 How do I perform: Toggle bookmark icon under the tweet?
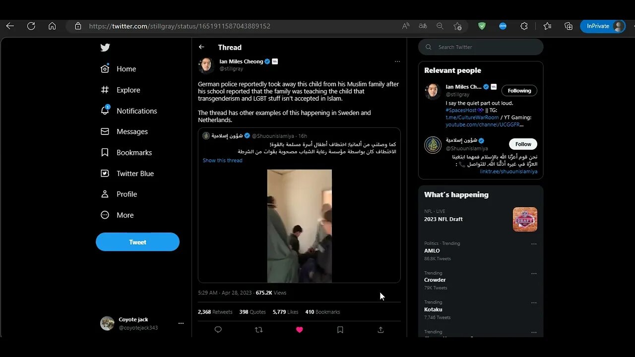tap(340, 329)
